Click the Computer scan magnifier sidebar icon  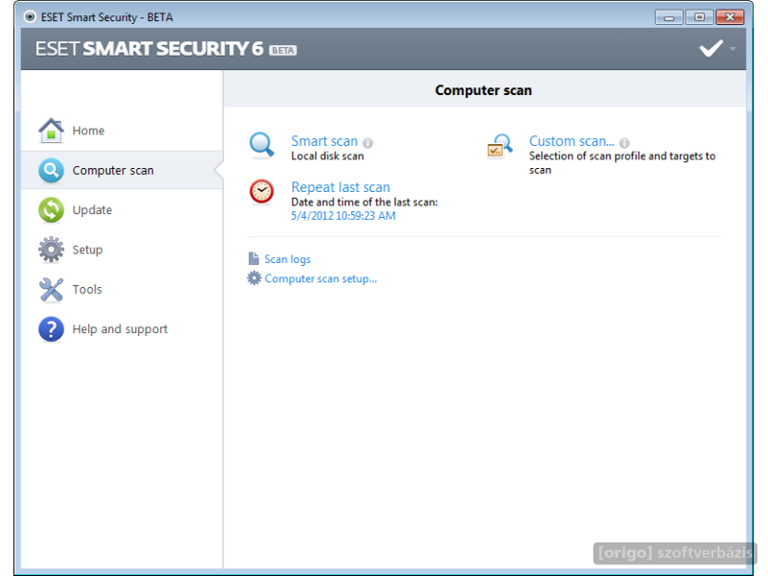[51, 170]
